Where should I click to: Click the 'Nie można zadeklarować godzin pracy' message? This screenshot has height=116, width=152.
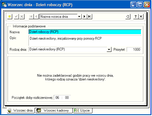75,78
